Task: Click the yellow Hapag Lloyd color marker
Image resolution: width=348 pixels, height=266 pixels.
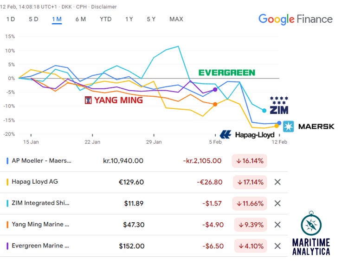Action: 7,182
